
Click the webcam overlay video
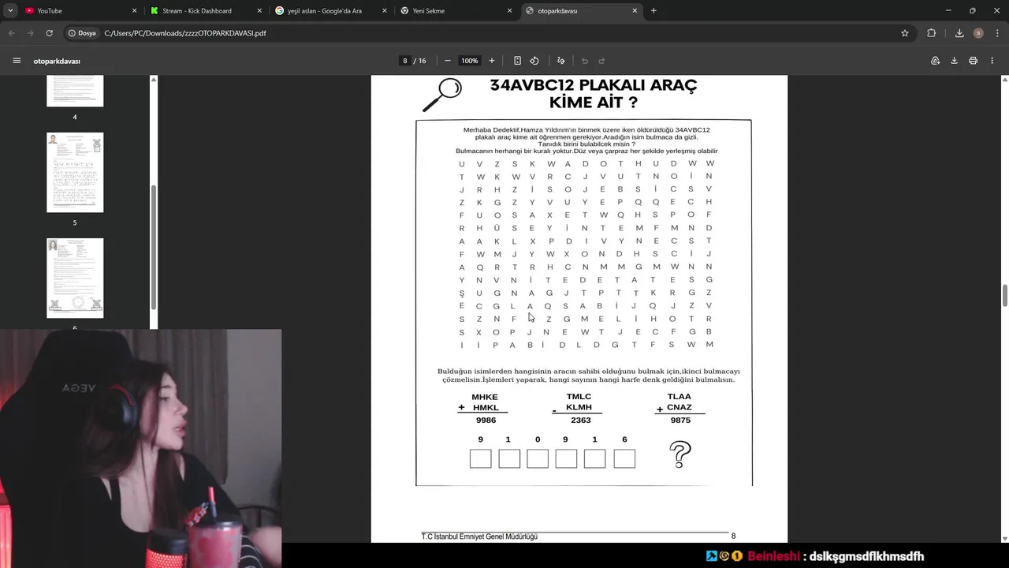point(140,448)
